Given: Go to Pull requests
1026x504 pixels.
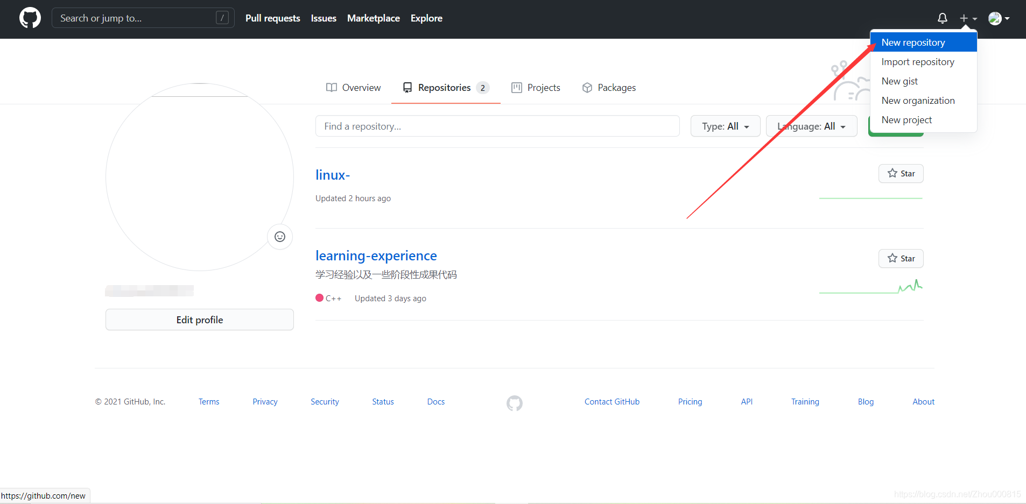Looking at the screenshot, I should click(x=273, y=18).
